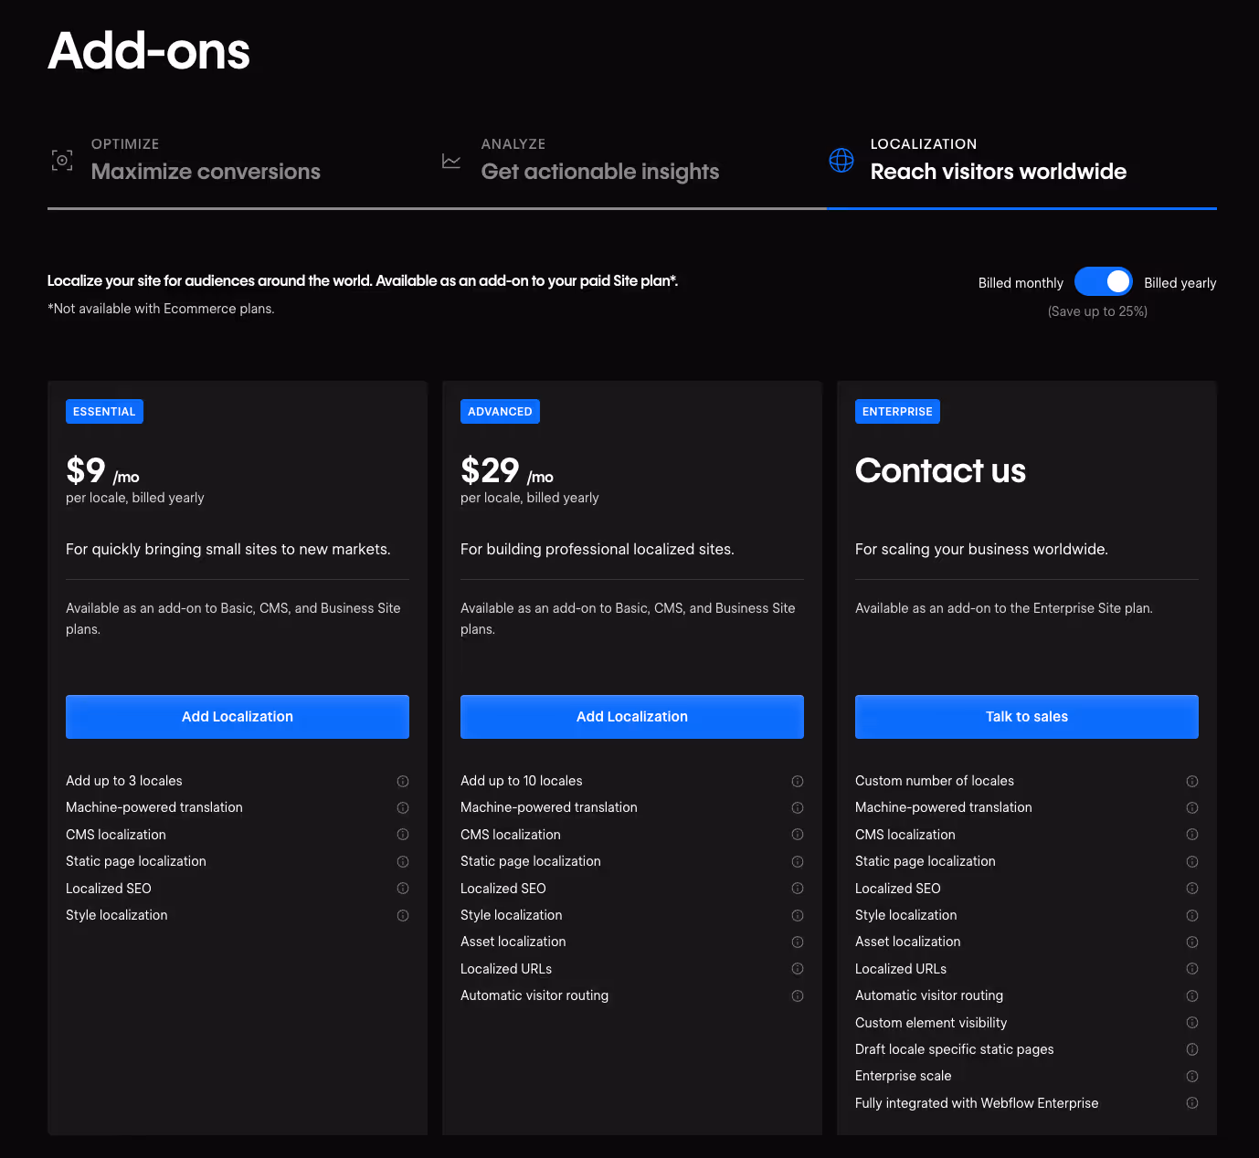1259x1158 pixels.
Task: Click Add Localization under Essential plan
Action: [237, 716]
